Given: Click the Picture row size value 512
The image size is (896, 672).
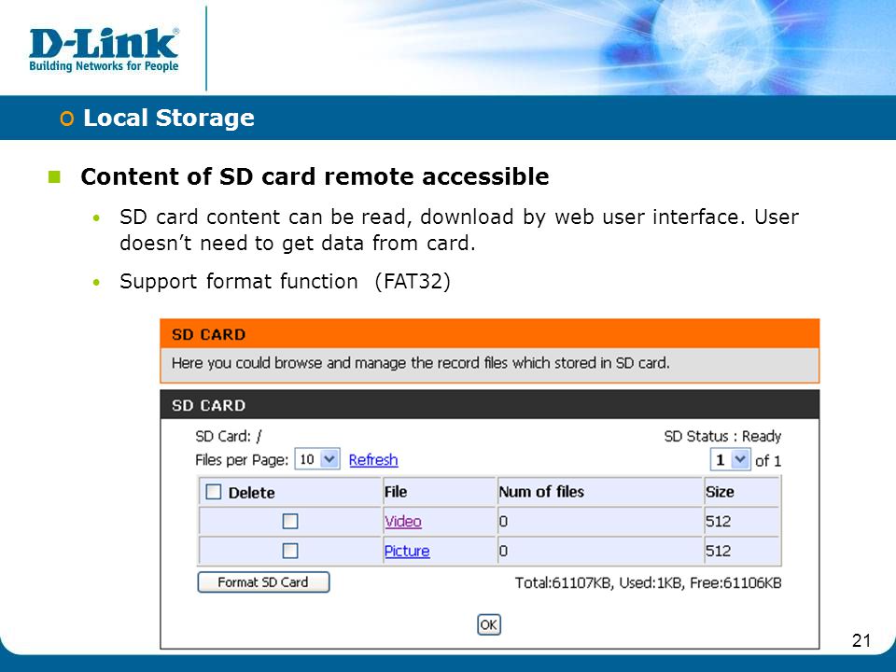Looking at the screenshot, I should 718,551.
